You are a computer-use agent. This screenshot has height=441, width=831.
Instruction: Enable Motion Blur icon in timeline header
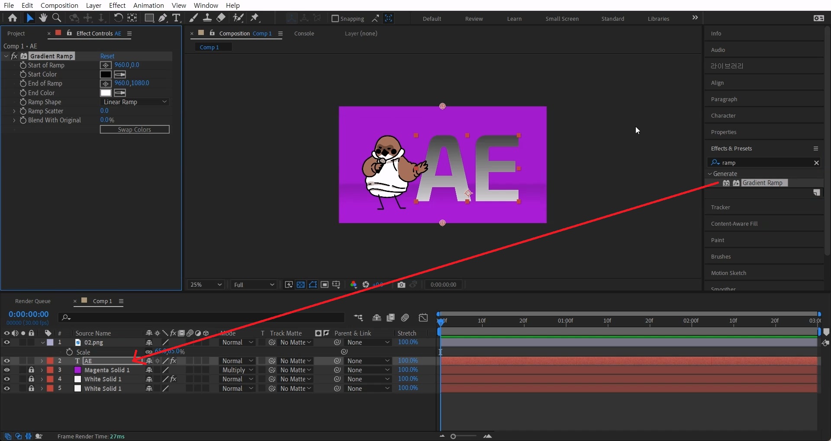(x=405, y=318)
